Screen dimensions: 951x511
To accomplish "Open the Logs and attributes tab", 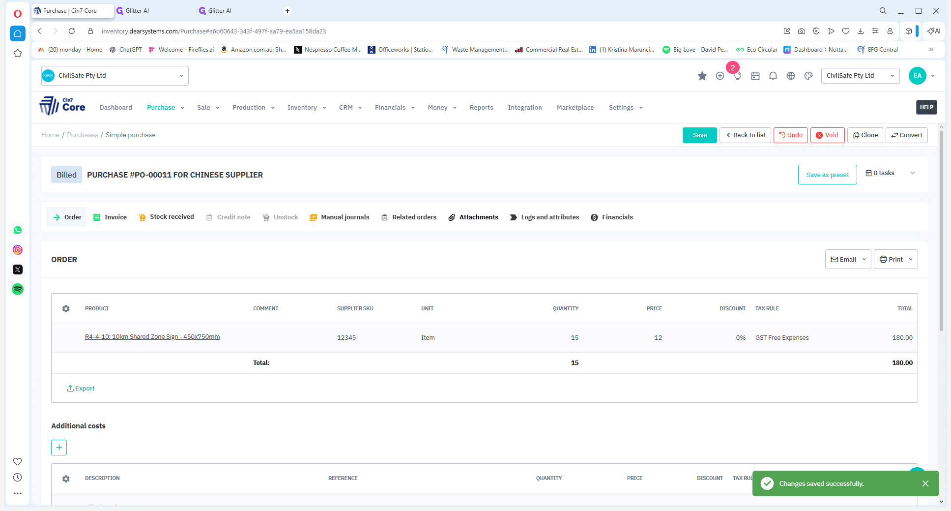I will 544,217.
